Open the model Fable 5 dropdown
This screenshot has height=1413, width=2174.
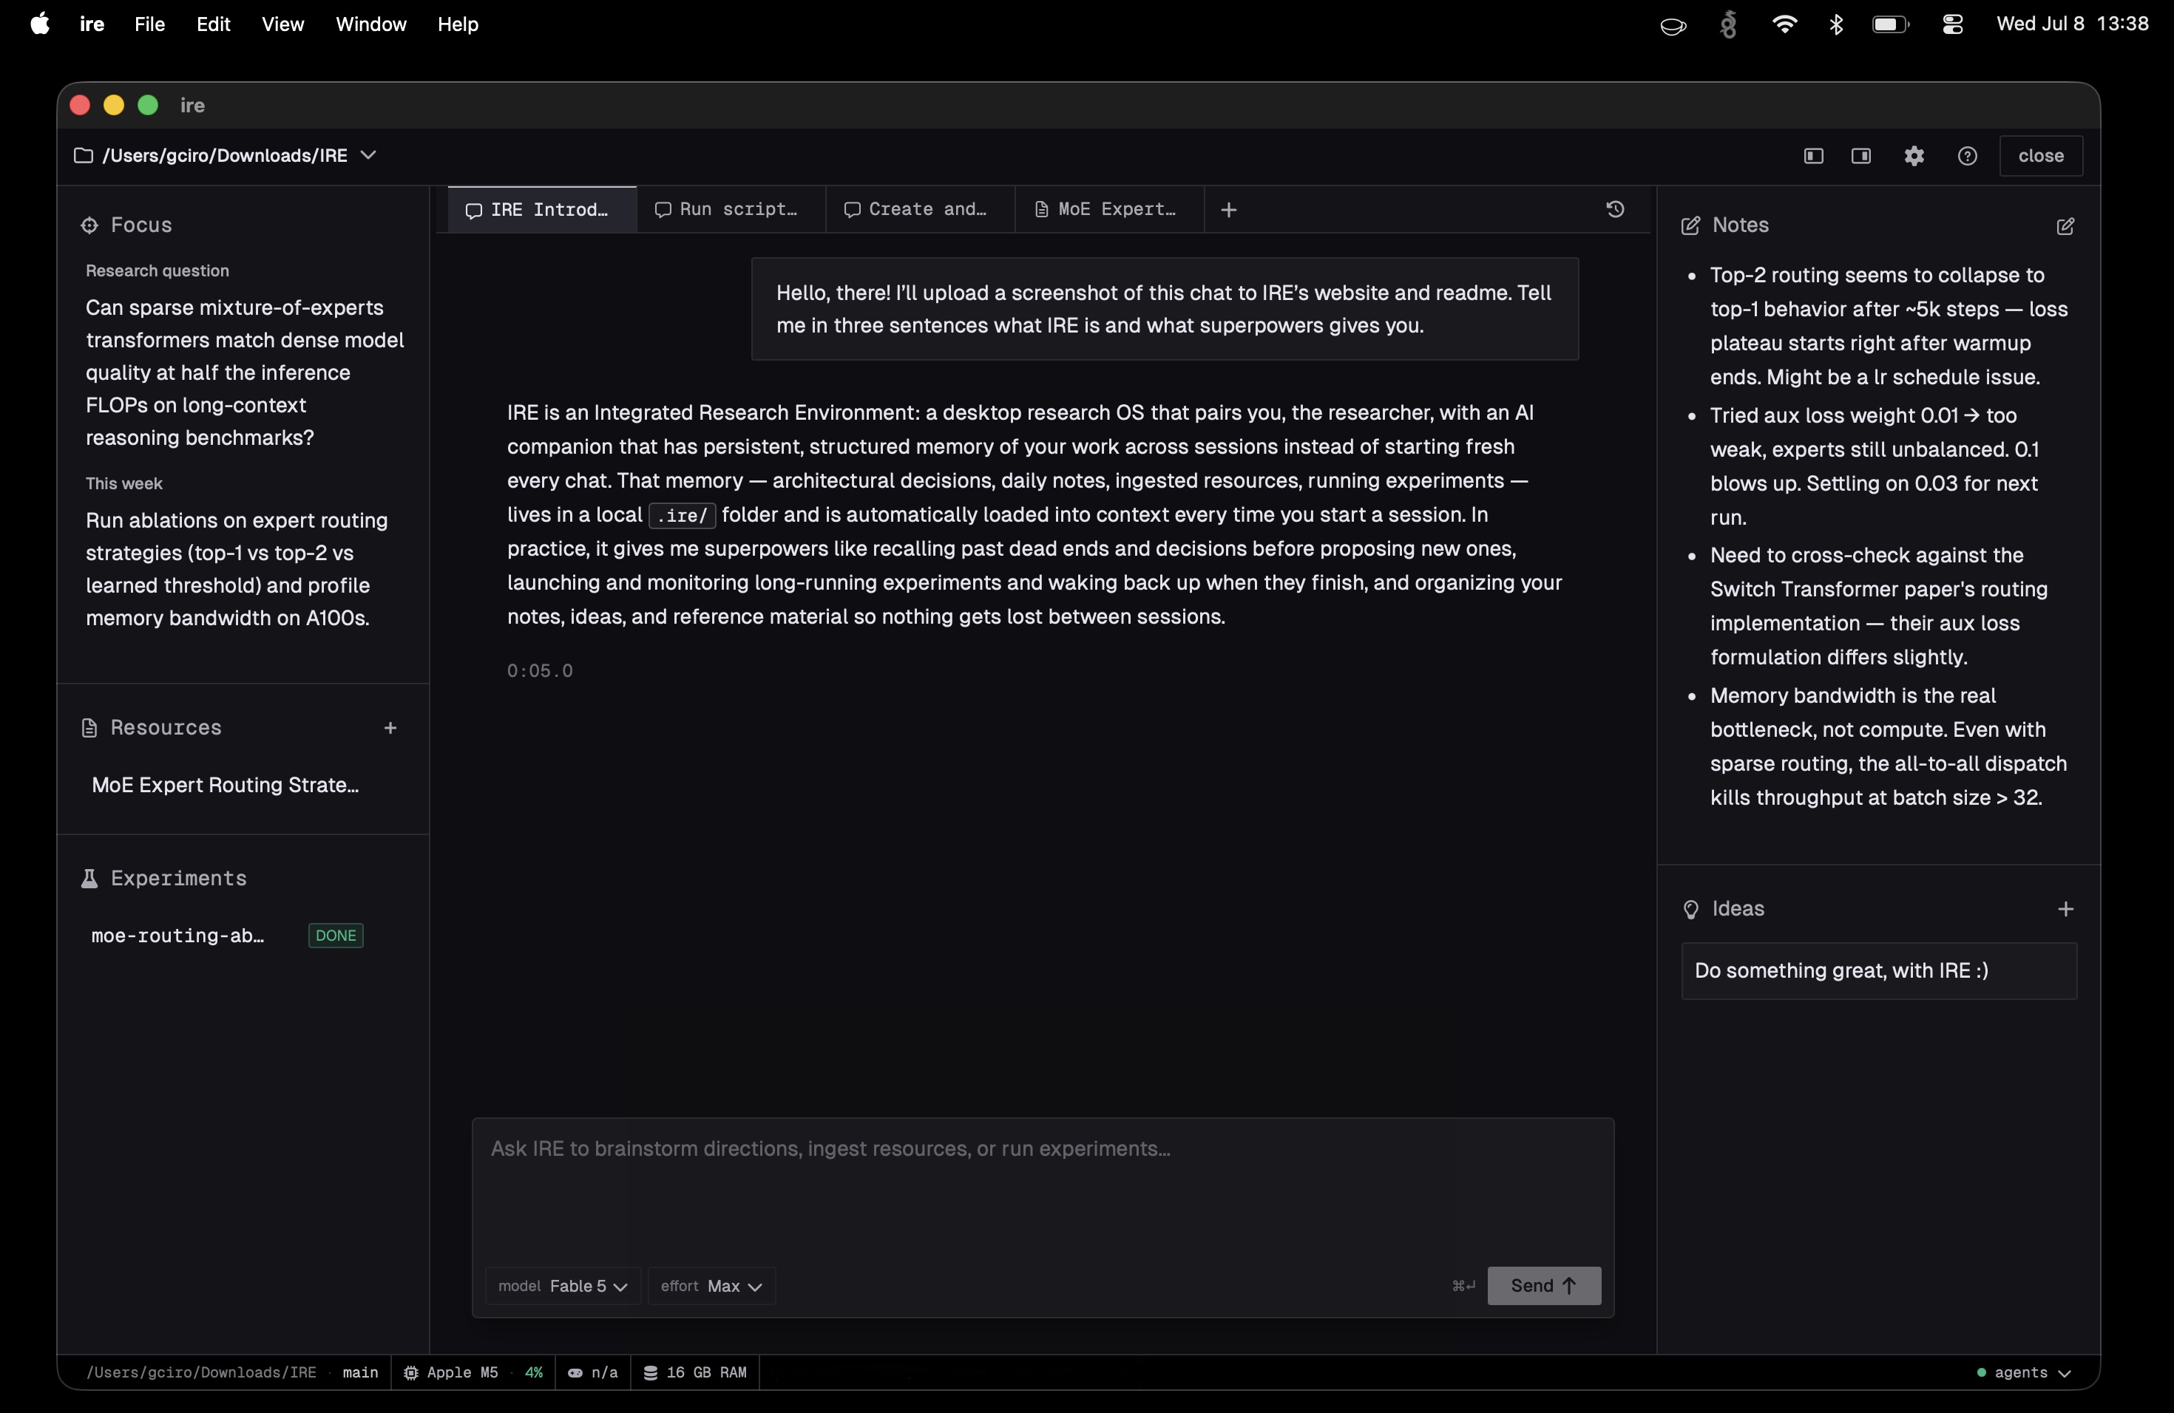coord(563,1285)
